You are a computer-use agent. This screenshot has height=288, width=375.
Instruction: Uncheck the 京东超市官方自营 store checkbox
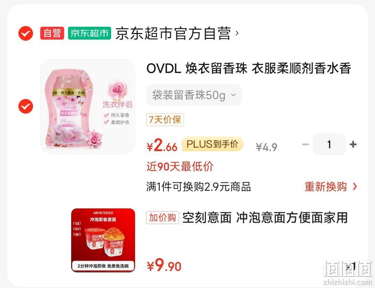[x=26, y=33]
